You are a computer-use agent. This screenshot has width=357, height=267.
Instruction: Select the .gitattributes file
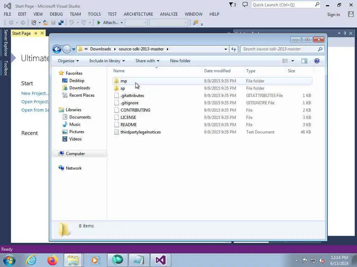[212, 96]
